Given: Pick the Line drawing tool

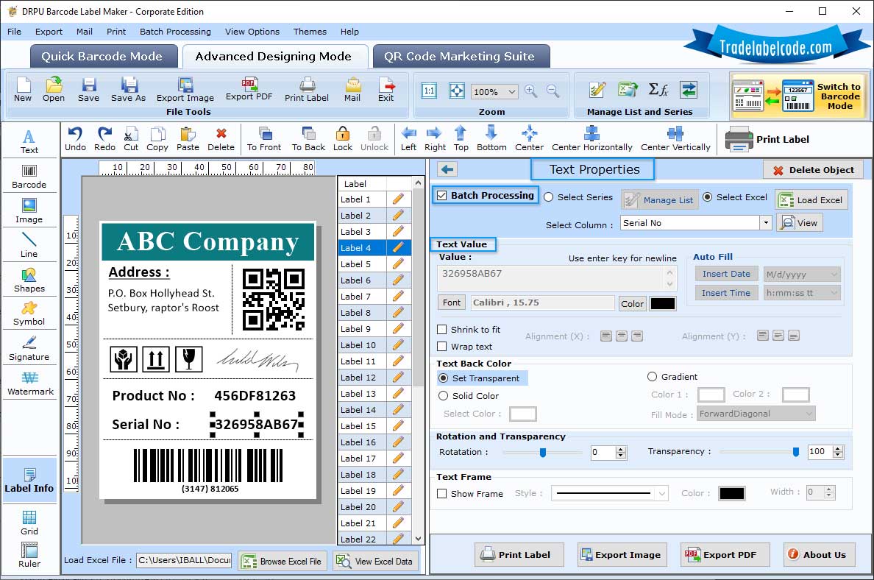Looking at the screenshot, I should click(x=29, y=245).
